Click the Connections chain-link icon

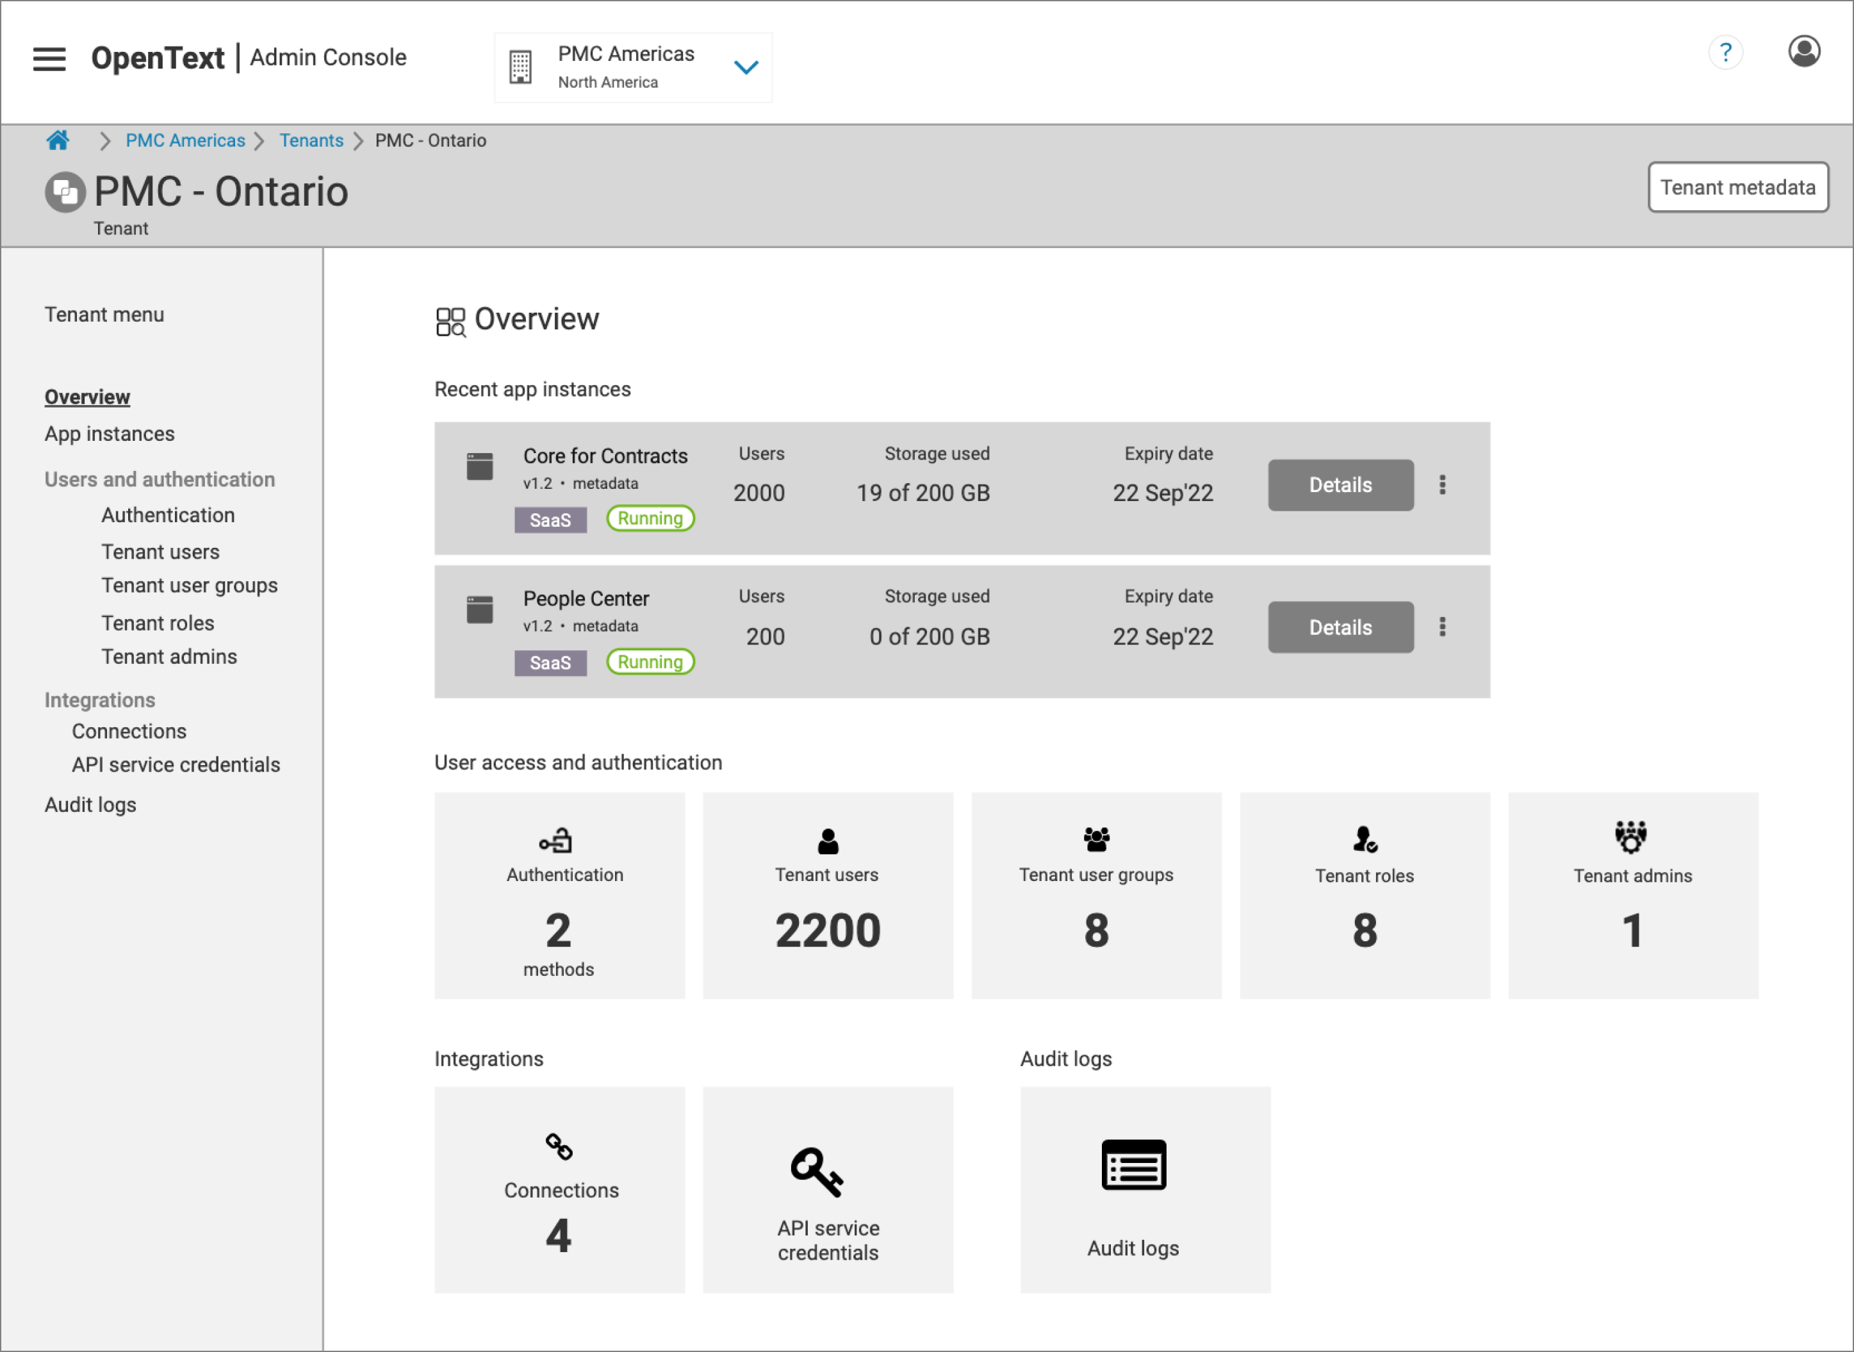[560, 1146]
